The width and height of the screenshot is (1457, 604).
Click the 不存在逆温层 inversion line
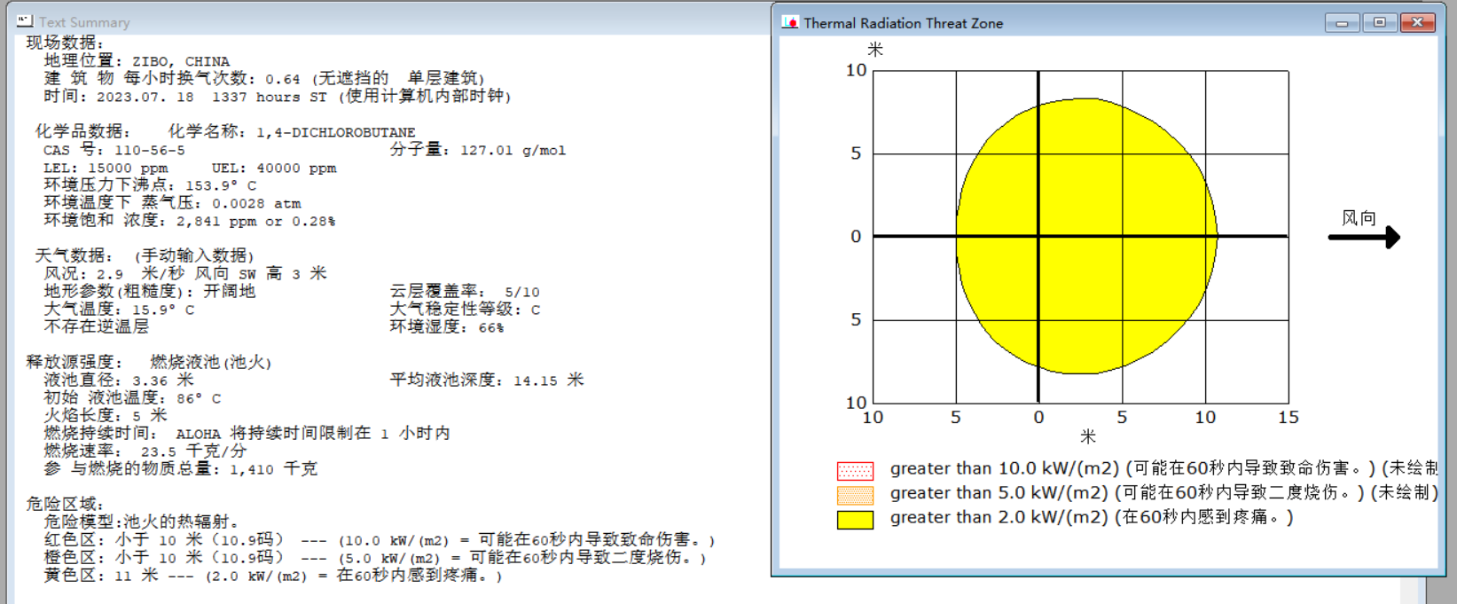point(97,327)
